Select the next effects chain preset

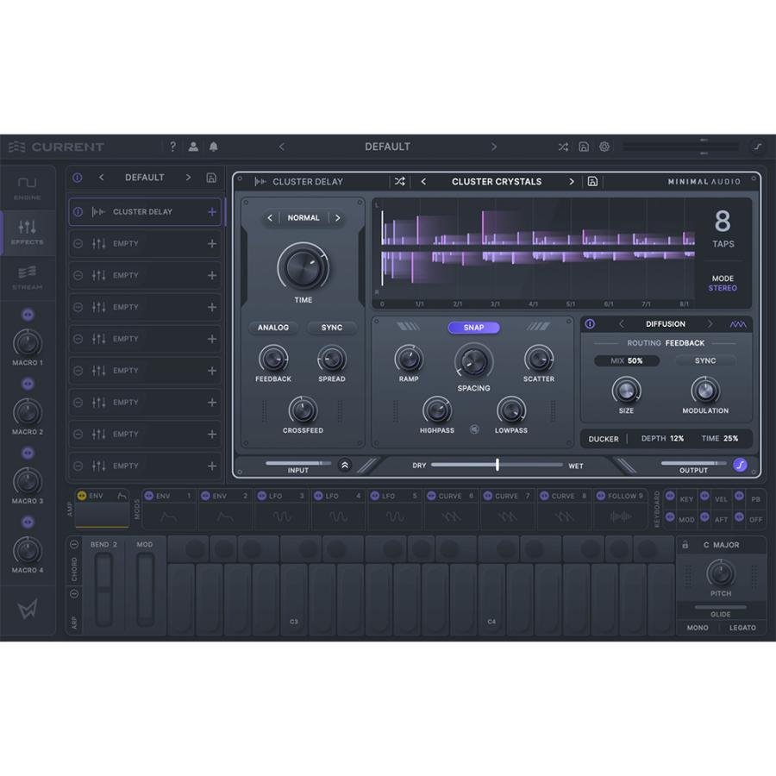click(188, 177)
